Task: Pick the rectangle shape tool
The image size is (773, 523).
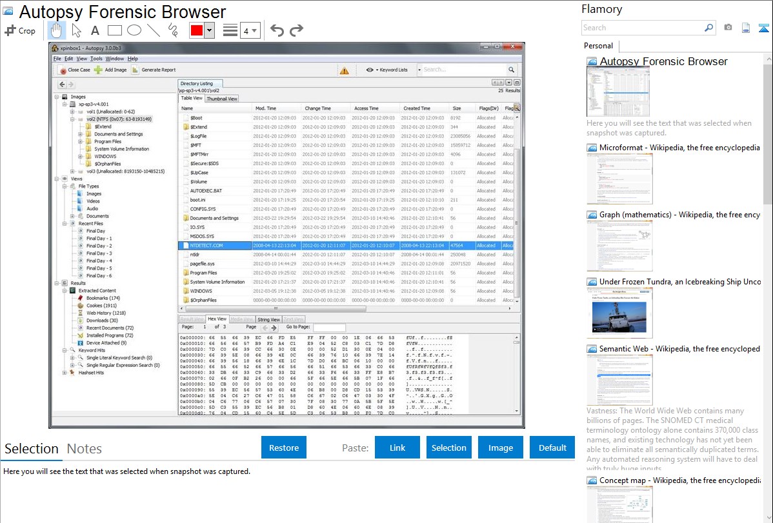Action: click(114, 30)
